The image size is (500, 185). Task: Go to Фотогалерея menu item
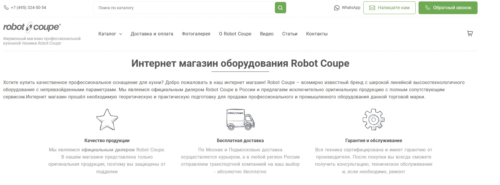click(196, 34)
